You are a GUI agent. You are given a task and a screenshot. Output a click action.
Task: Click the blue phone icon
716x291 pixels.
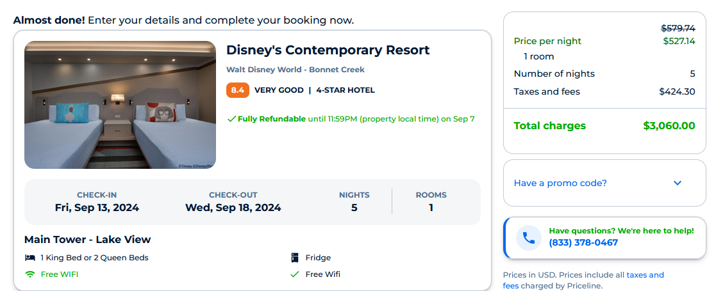[x=529, y=237]
